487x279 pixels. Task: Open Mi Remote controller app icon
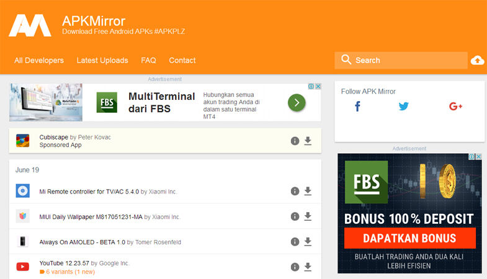click(23, 191)
